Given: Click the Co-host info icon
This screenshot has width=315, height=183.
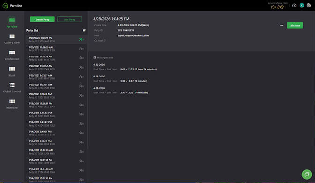Looking at the screenshot, I should pyautogui.click(x=105, y=41).
